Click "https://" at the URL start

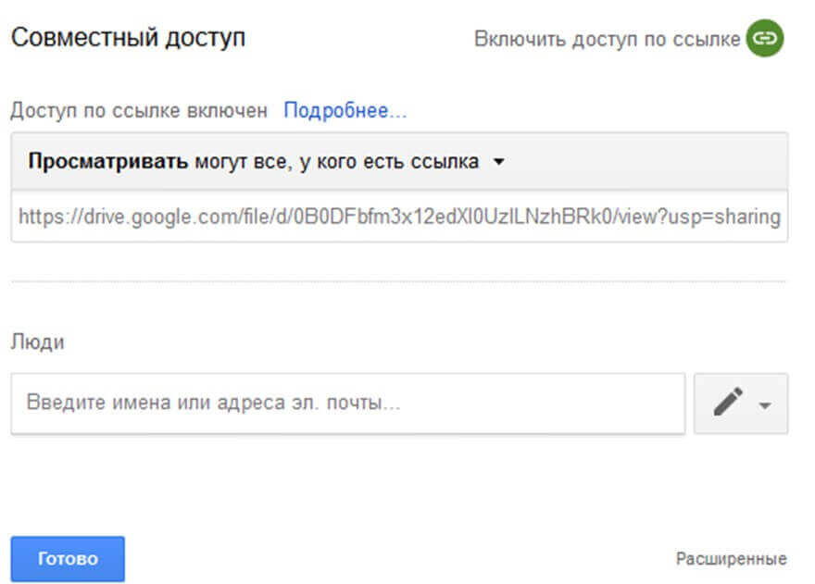42,217
